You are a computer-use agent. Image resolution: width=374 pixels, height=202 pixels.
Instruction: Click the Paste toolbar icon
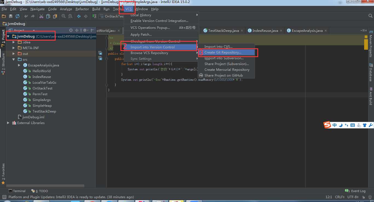[x=55, y=16]
